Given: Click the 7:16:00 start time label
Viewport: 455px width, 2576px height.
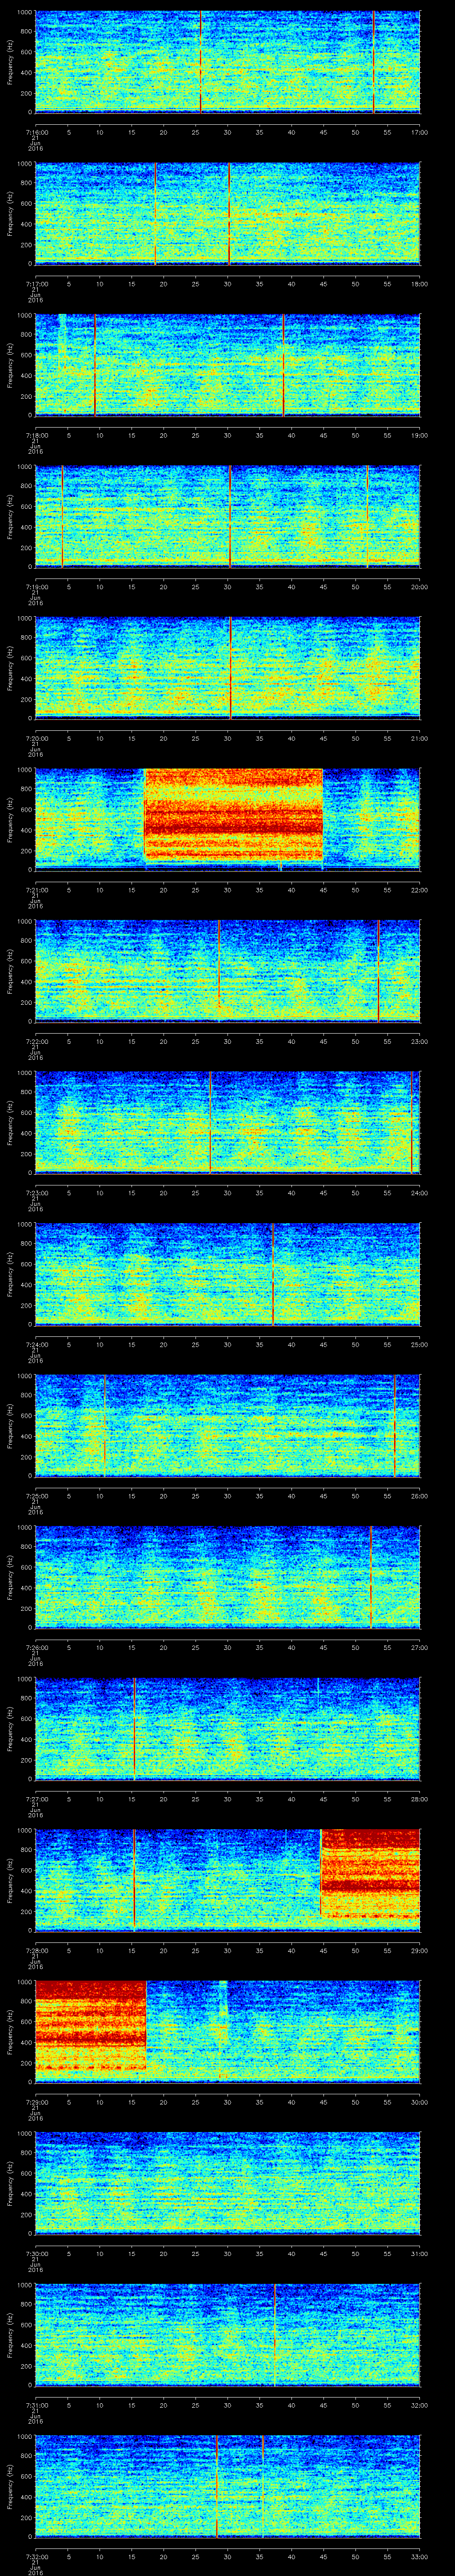Looking at the screenshot, I should (36, 132).
